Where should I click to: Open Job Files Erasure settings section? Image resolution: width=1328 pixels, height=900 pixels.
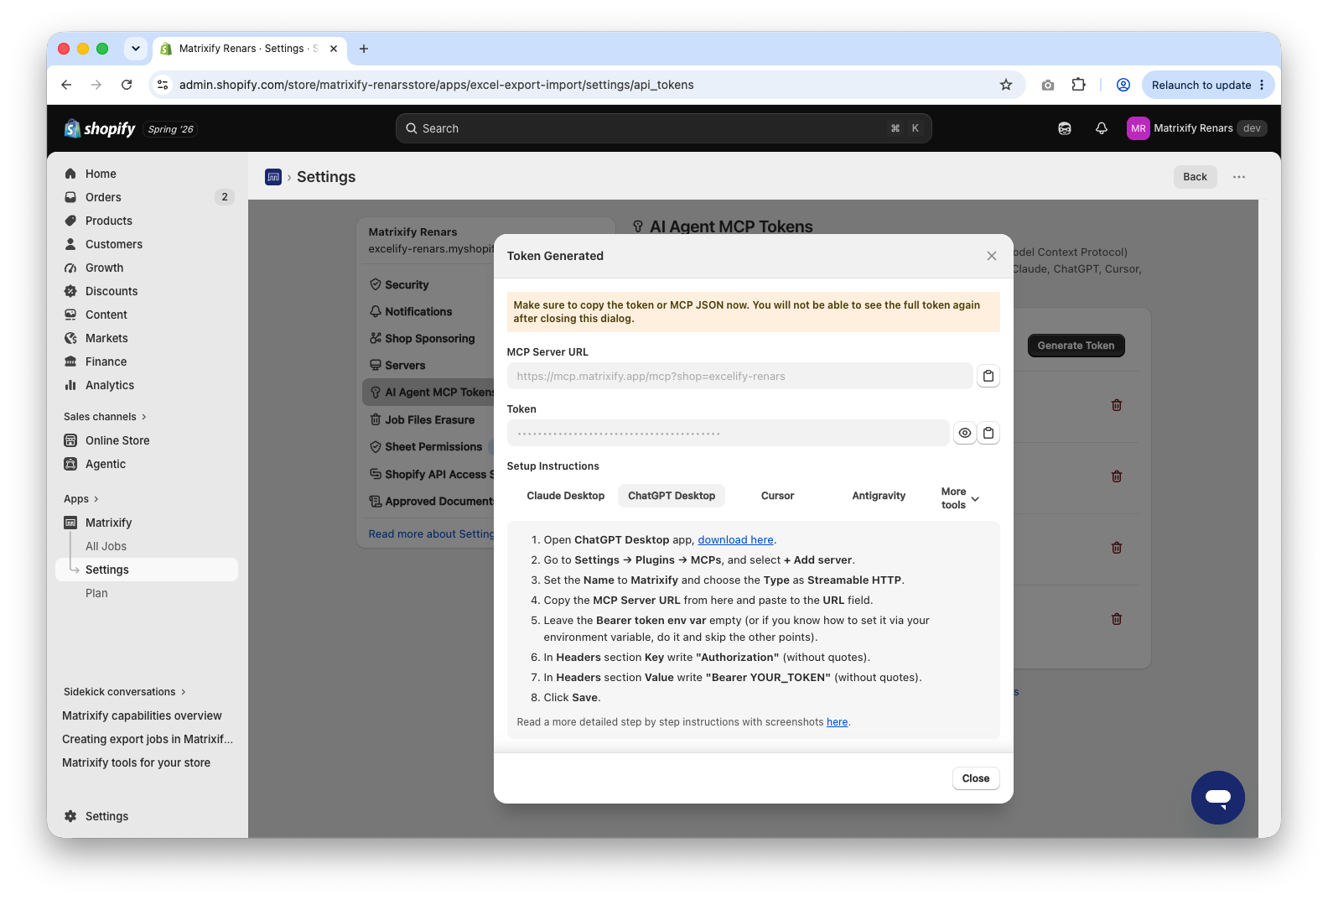429,419
